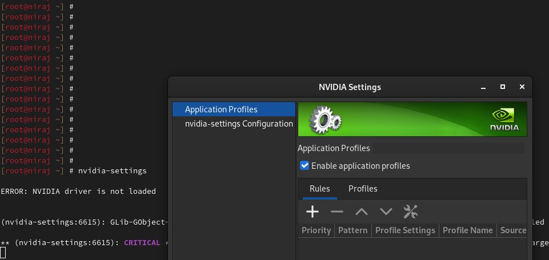
Task: Click the terminal cursor block
Action: click(x=3, y=253)
